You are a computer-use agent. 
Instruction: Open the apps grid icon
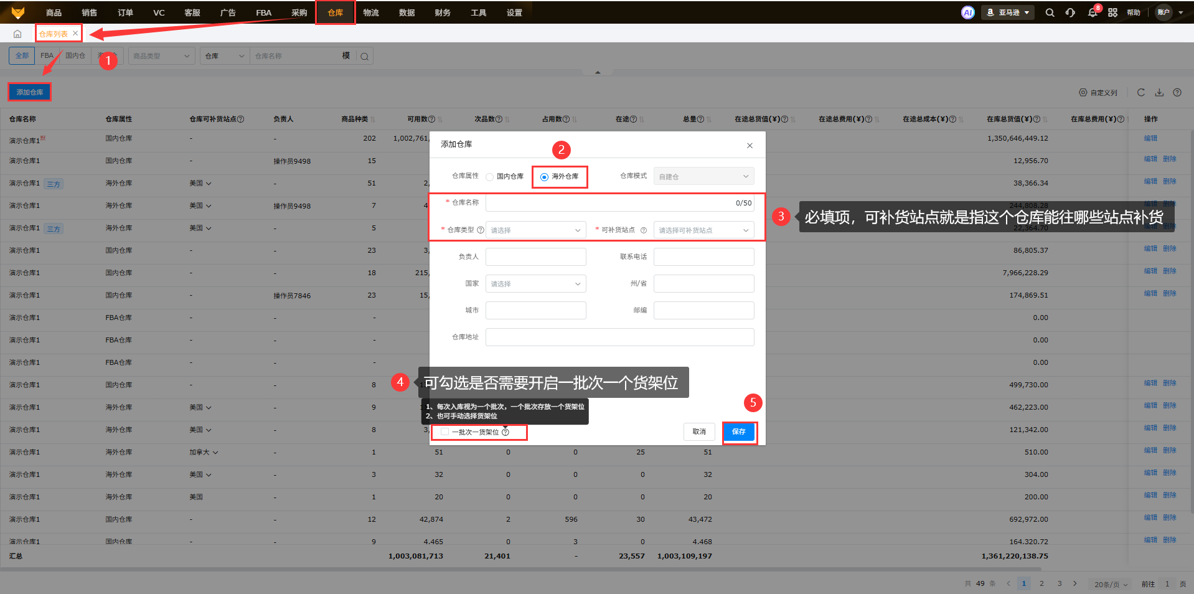[x=1112, y=12]
